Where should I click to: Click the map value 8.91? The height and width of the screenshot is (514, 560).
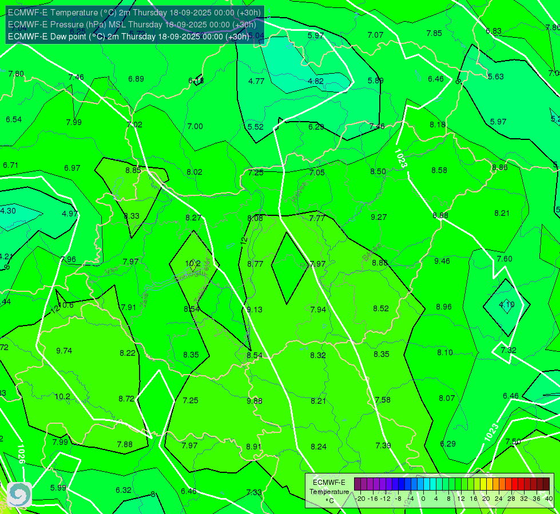click(x=253, y=447)
